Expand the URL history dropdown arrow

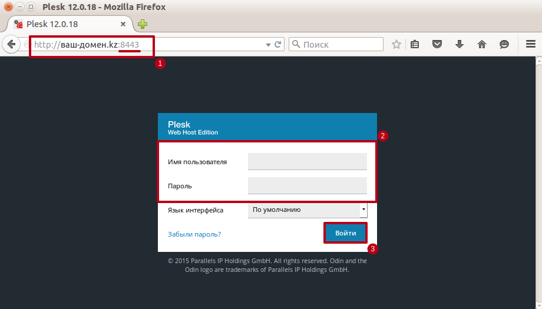(268, 45)
